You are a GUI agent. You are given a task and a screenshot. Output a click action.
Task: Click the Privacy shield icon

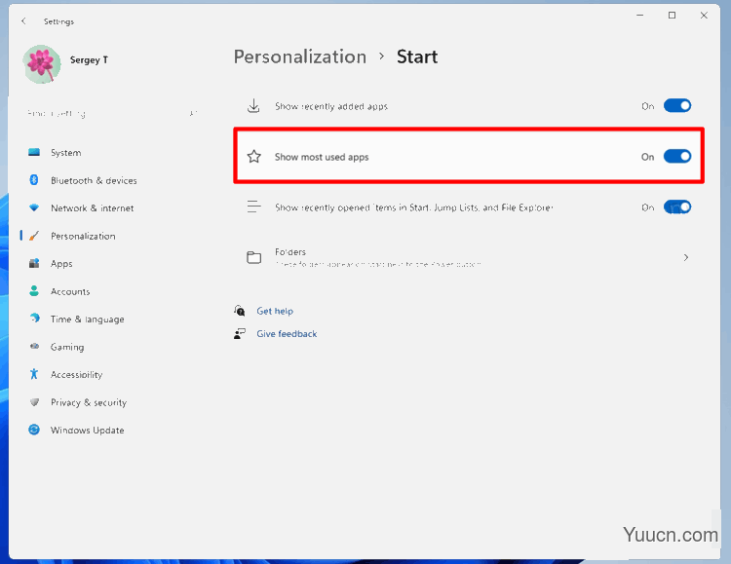pos(34,401)
